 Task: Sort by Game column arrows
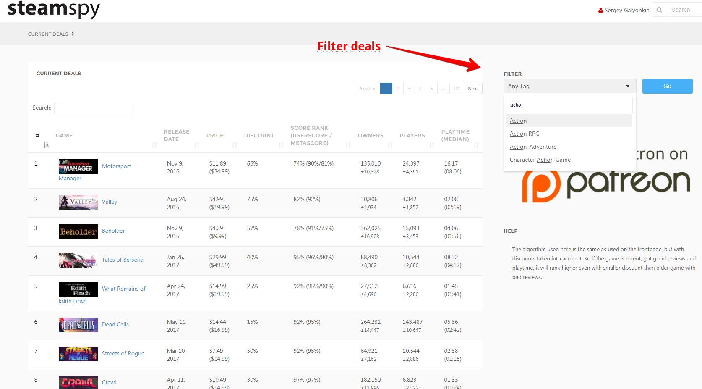[154, 145]
